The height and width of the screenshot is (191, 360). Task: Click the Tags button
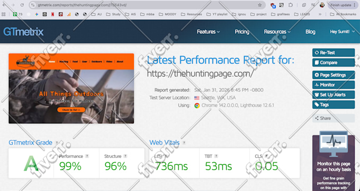(x=334, y=105)
